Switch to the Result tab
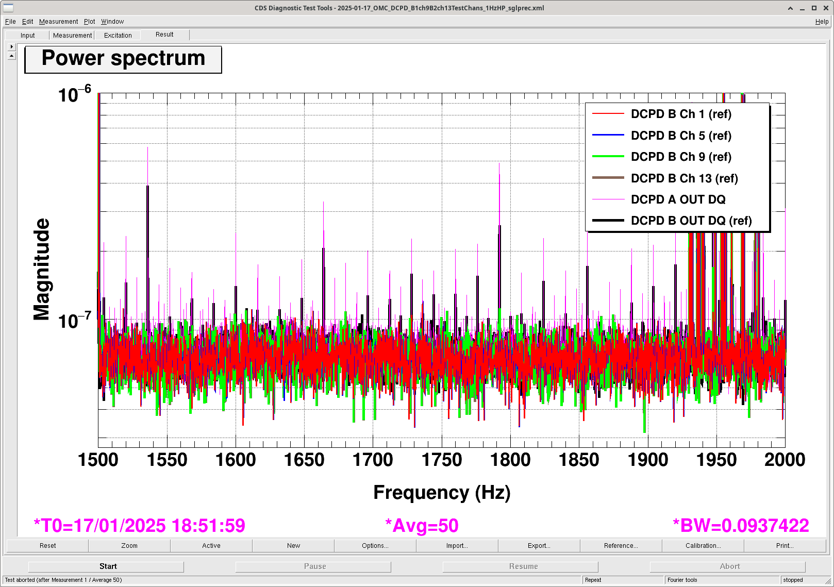Image resolution: width=834 pixels, height=587 pixels. pyautogui.click(x=164, y=35)
